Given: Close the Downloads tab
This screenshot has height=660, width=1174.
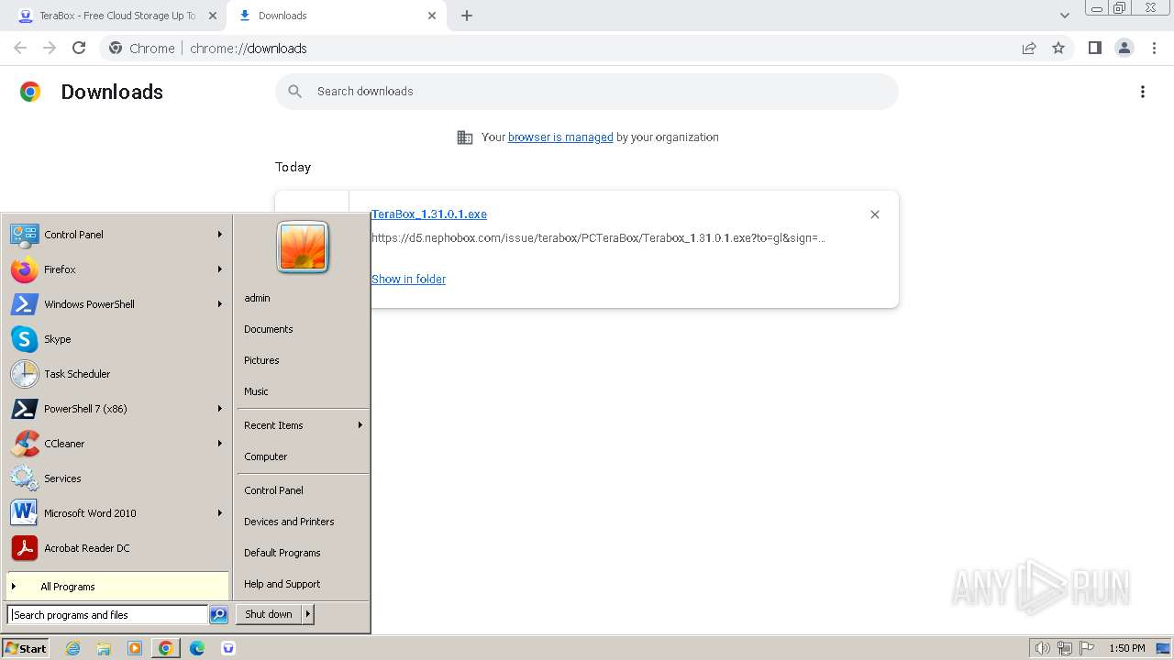Looking at the screenshot, I should (432, 16).
